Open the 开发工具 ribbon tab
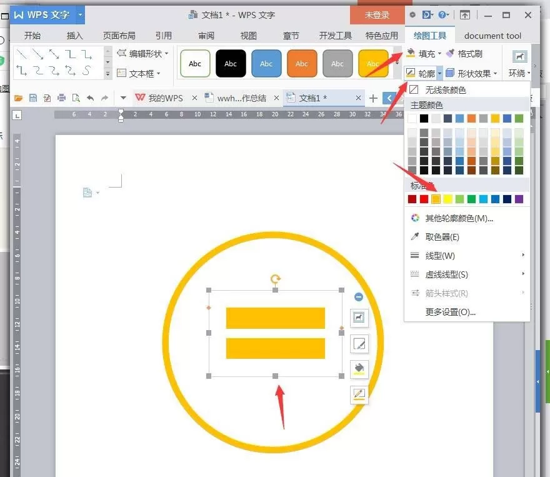 (336, 36)
